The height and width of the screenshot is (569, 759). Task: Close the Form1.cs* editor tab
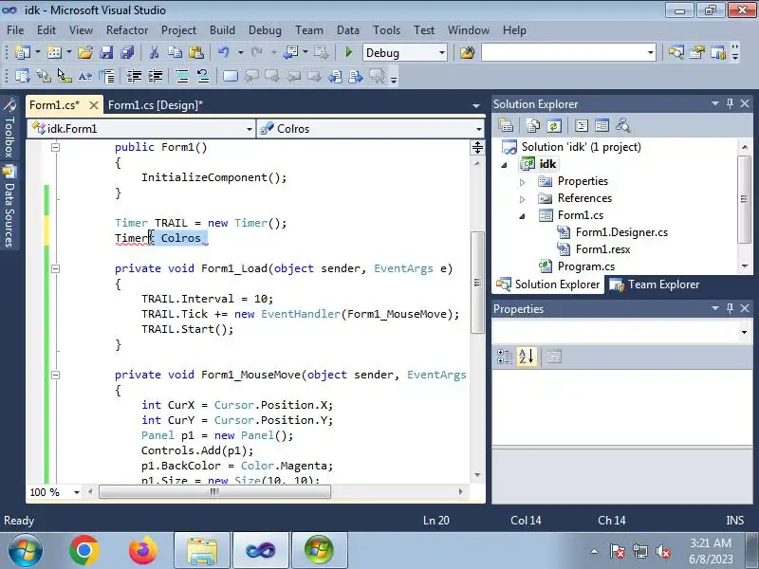tap(94, 105)
